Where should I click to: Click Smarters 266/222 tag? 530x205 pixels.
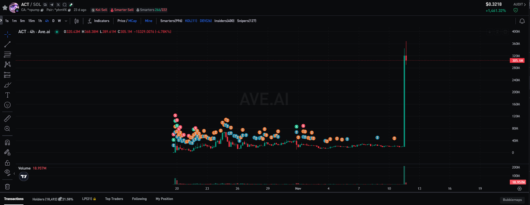pyautogui.click(x=152, y=10)
